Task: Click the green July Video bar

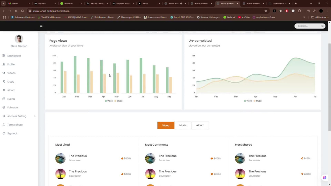Action: pos(141,75)
